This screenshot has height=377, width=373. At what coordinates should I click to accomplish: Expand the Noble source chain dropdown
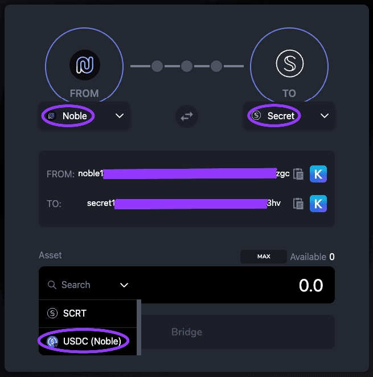pyautogui.click(x=120, y=116)
